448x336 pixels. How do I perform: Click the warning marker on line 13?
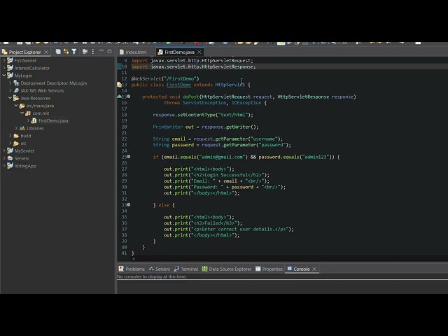coord(119,85)
